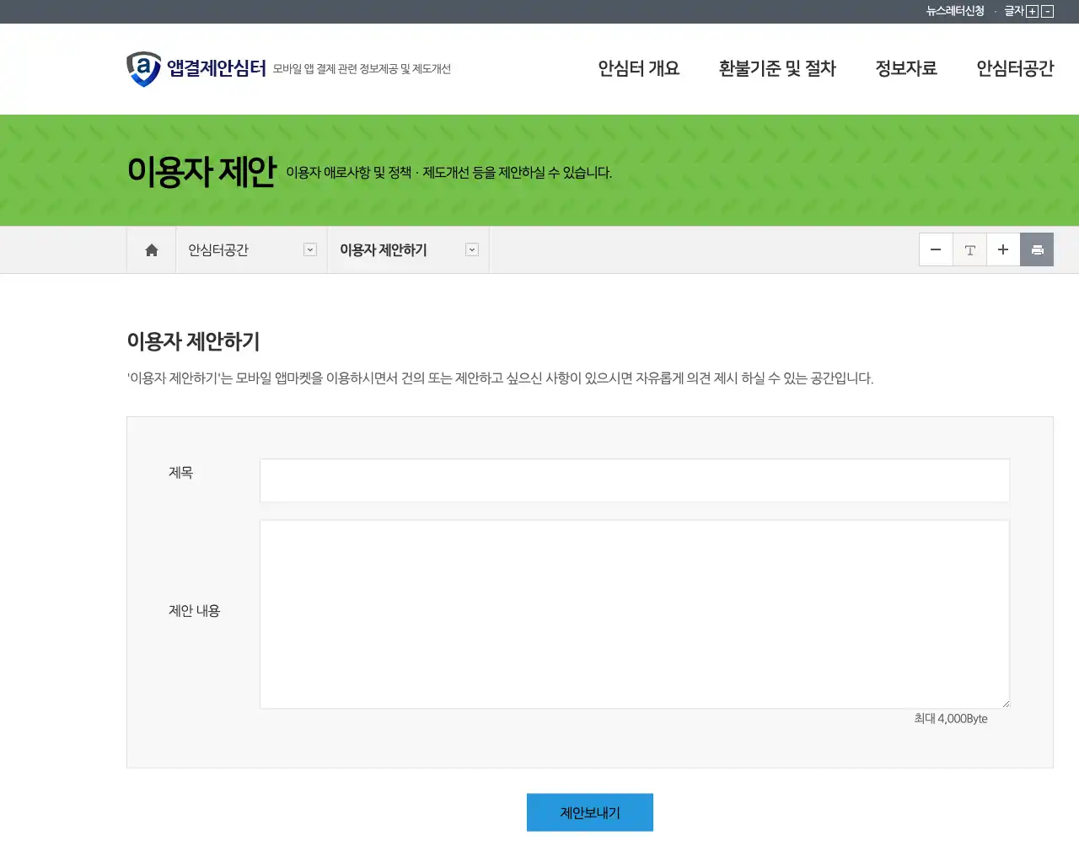Open the 안심터 개요 menu

coord(639,68)
